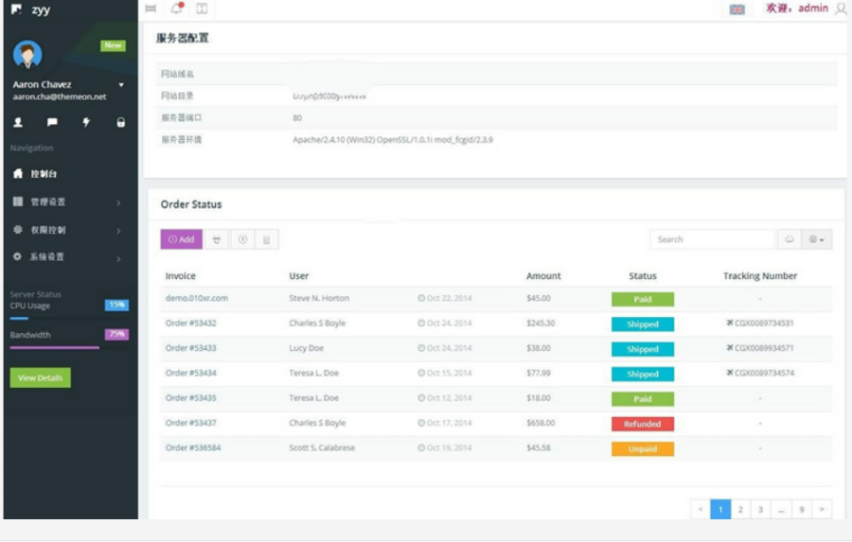Screen dimensions: 852x542
Task: Click the layout columns icon in header
Action: pyautogui.click(x=202, y=9)
